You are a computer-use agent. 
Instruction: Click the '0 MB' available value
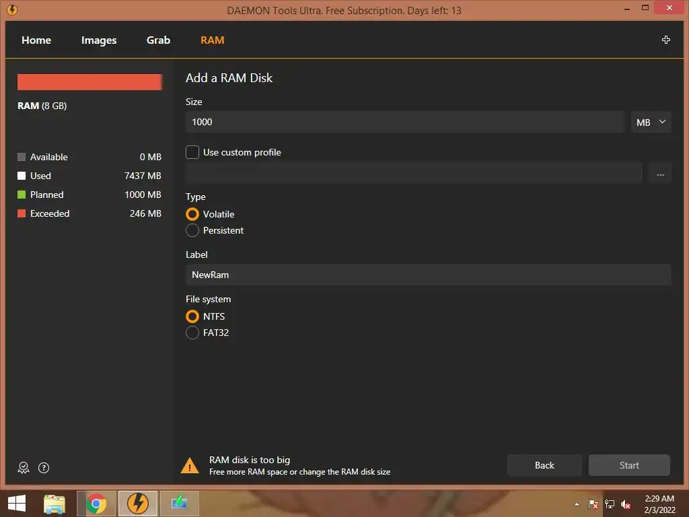(x=151, y=157)
